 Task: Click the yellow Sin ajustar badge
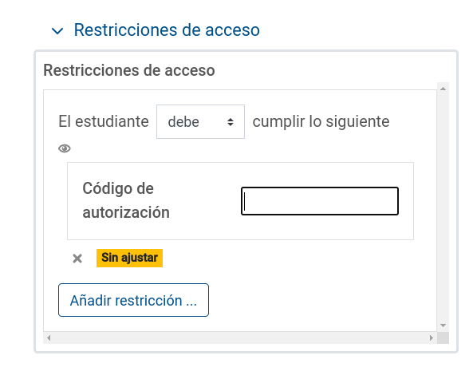(129, 258)
